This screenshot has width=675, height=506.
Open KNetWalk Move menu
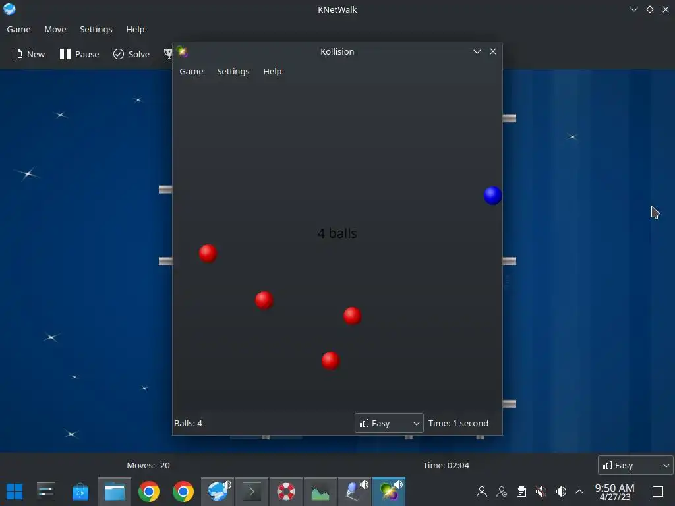coord(55,29)
